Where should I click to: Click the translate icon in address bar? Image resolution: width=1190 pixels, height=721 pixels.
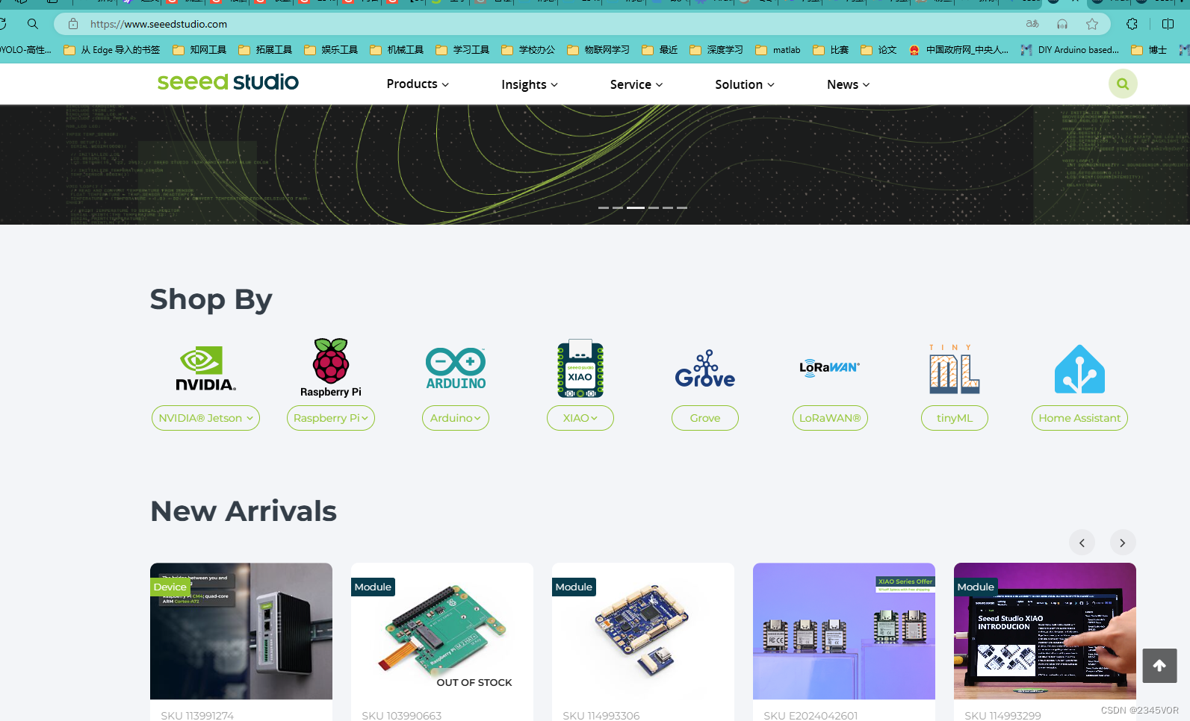(x=1032, y=24)
